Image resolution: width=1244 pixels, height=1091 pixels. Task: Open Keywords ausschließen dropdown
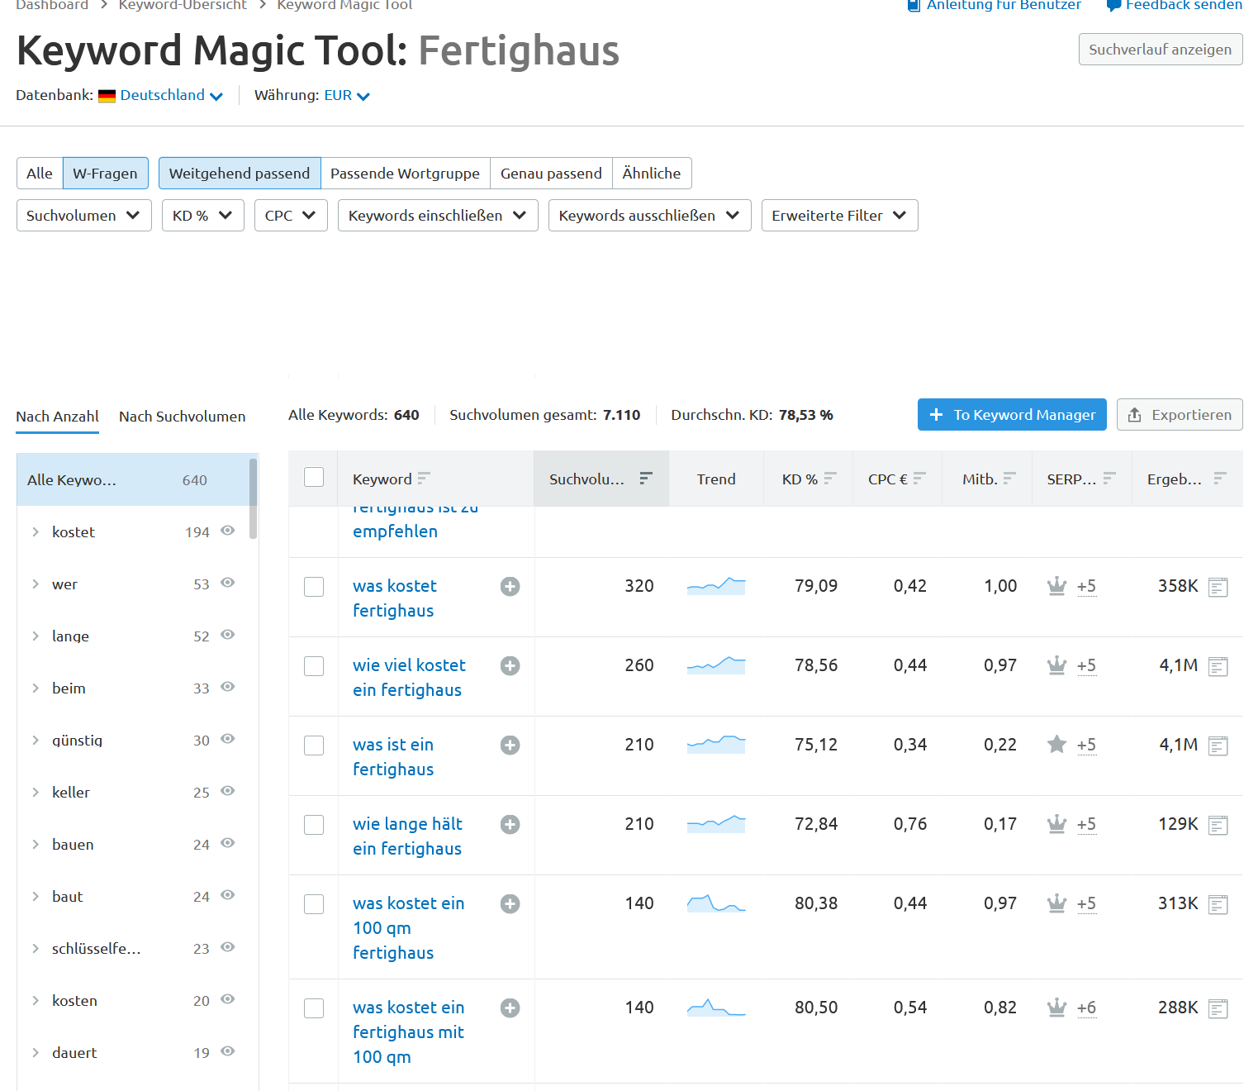650,216
